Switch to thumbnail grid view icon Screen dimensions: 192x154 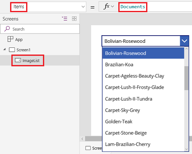point(74,18)
